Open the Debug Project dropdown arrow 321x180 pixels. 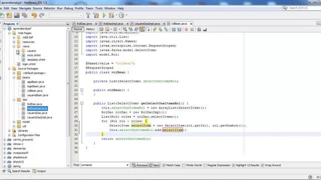pyautogui.click(x=116, y=15)
